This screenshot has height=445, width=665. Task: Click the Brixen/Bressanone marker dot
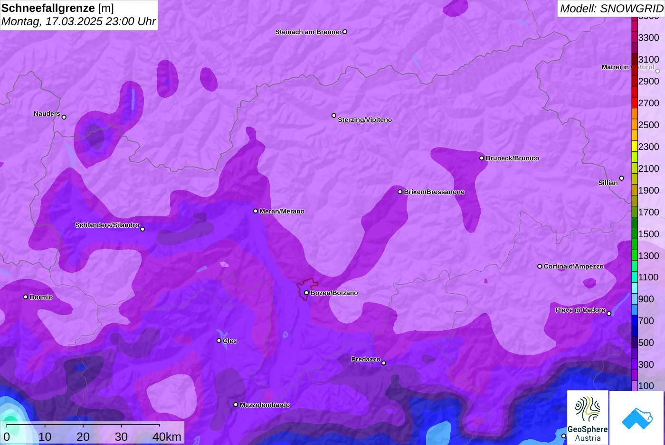pyautogui.click(x=400, y=192)
